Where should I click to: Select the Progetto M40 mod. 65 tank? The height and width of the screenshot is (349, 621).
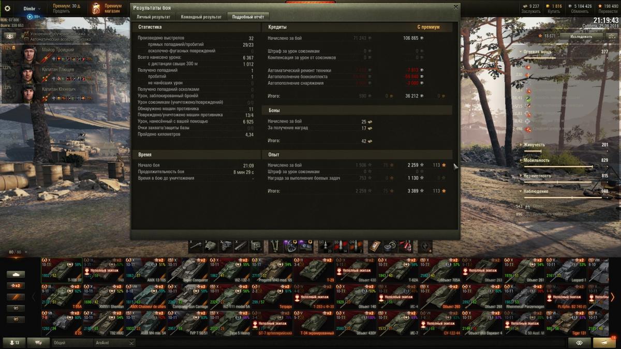(x=272, y=270)
